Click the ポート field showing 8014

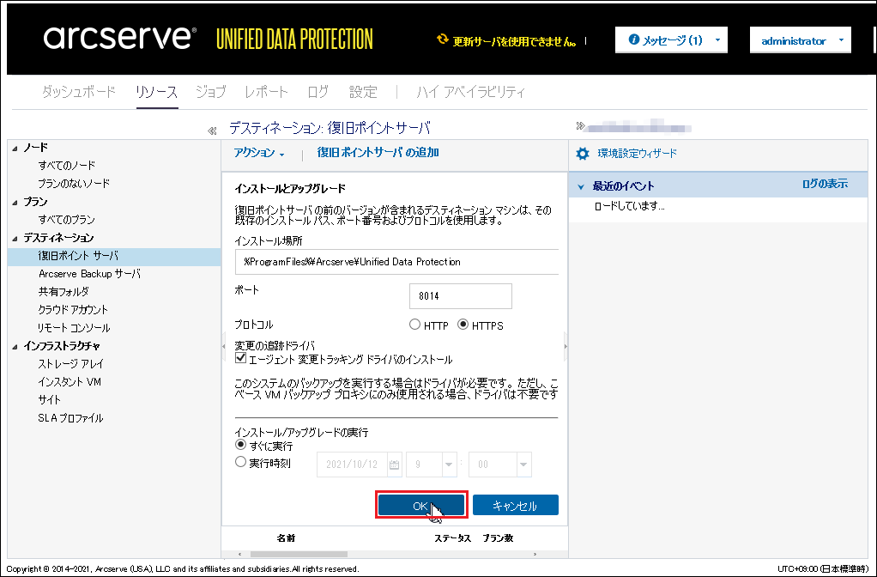(460, 296)
